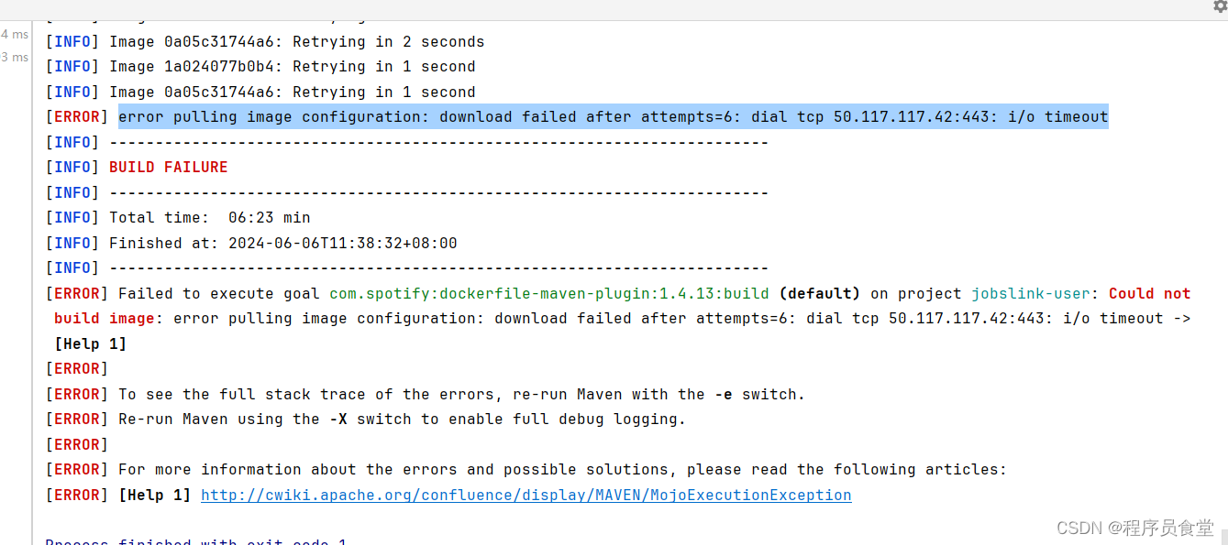Click the bold [Help 1] before the URL
The width and height of the screenshot is (1228, 545).
(155, 495)
